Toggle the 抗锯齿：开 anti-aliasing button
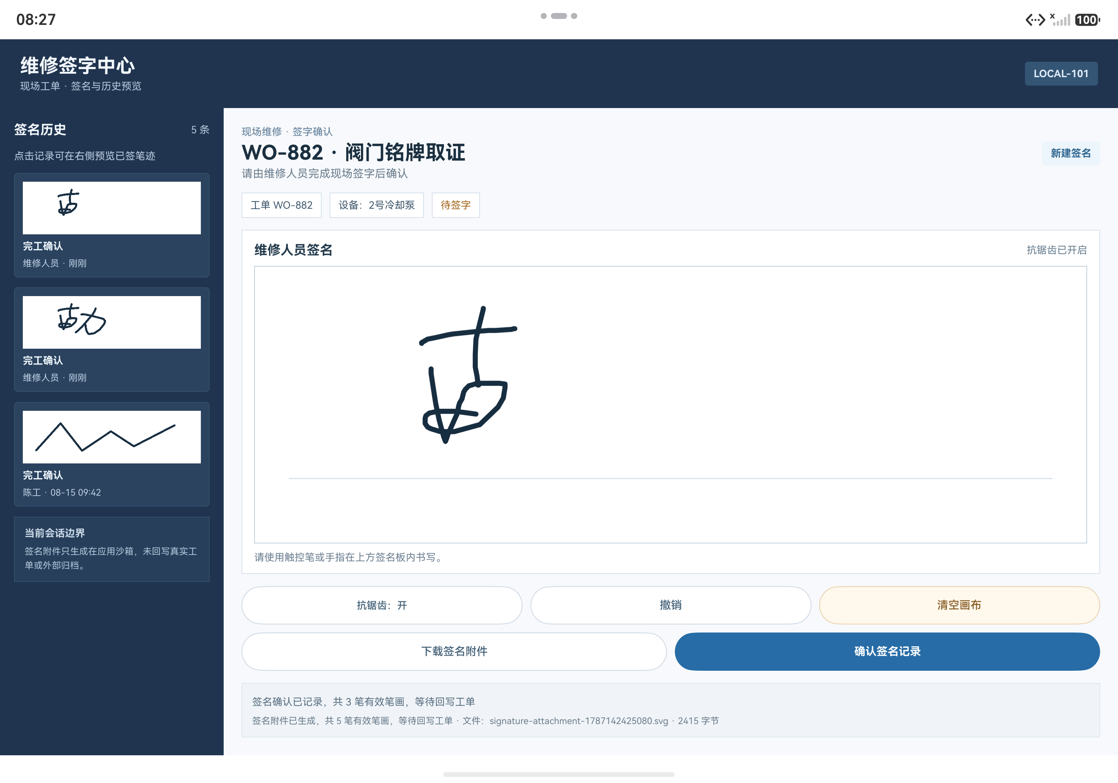Viewport: 1118px width, 783px height. coord(382,605)
